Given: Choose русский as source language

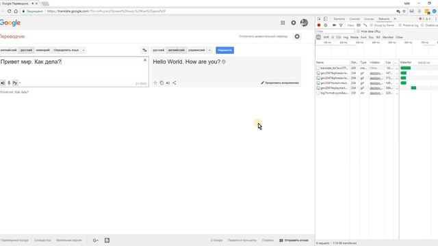Looking at the screenshot, I should point(26,50).
